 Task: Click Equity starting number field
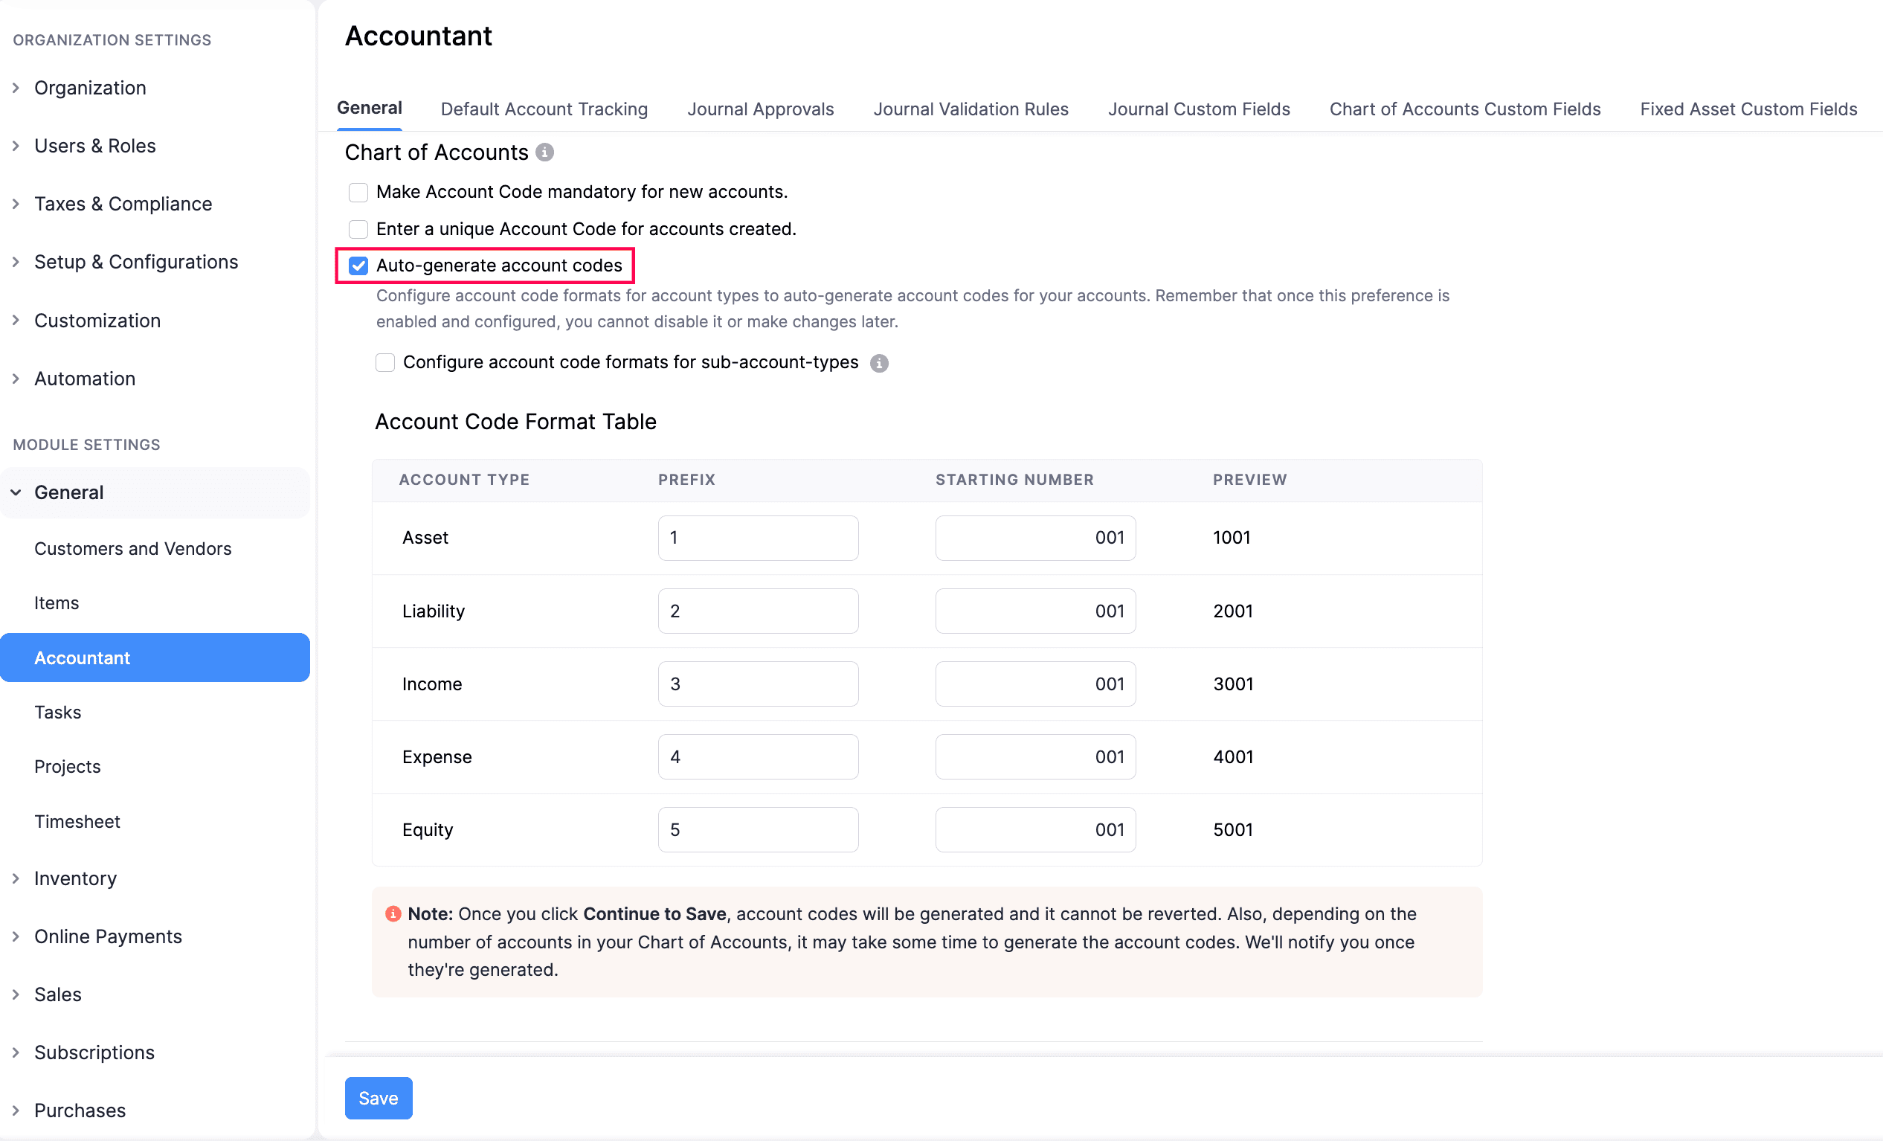1035,830
